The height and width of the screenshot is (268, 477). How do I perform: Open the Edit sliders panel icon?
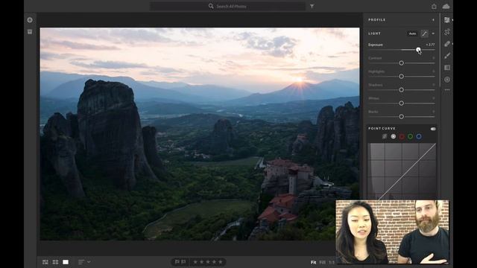coord(447,20)
